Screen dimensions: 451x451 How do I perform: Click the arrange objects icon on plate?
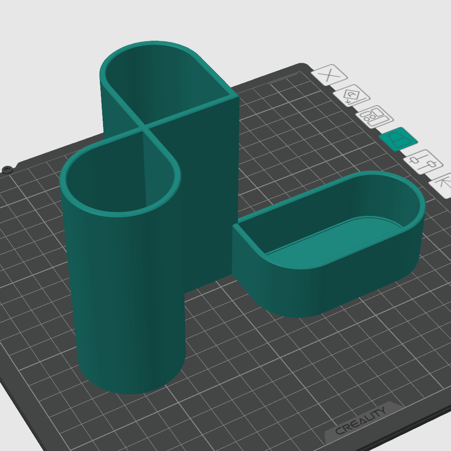tap(375, 117)
